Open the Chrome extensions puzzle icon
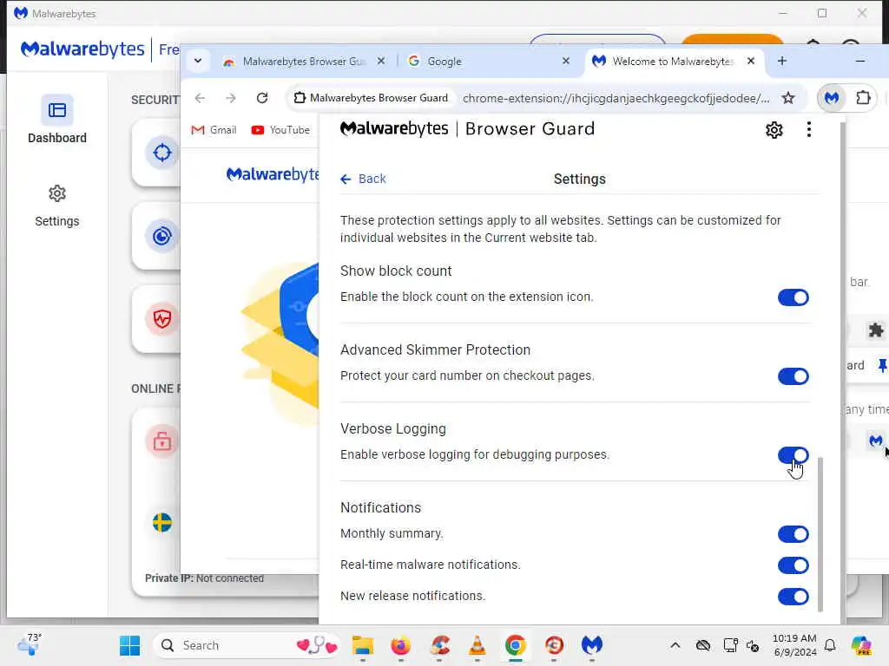This screenshot has height=666, width=889. tap(863, 98)
